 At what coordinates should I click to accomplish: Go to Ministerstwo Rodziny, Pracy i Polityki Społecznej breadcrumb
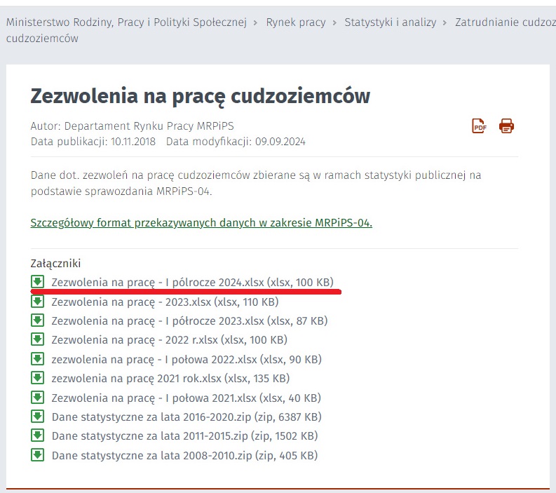pos(126,22)
